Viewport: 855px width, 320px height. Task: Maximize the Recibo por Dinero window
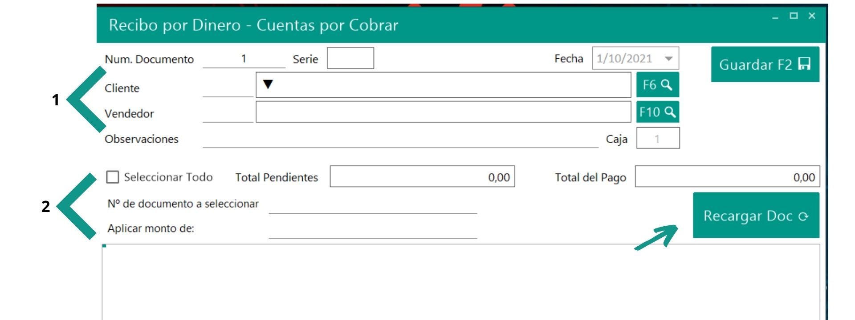pyautogui.click(x=794, y=16)
